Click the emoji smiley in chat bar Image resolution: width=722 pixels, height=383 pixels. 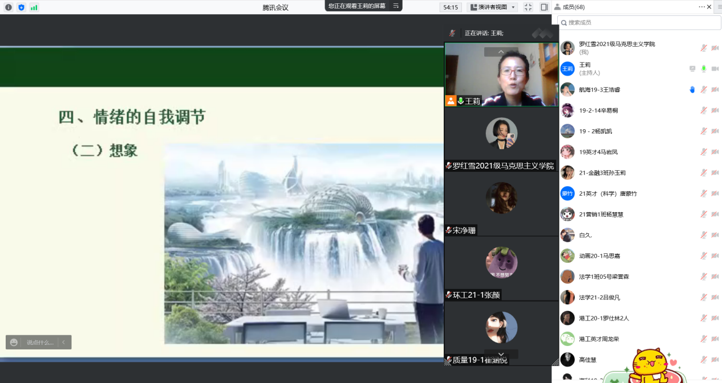(14, 343)
